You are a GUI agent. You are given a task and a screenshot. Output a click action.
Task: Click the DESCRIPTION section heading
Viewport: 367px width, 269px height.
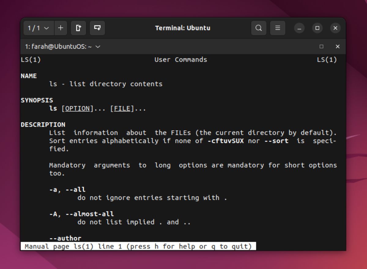pos(43,125)
